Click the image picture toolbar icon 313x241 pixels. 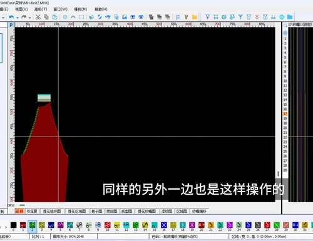[125, 17]
